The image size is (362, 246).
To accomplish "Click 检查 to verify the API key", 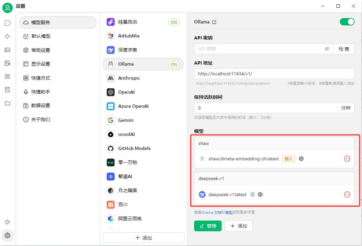I will point(344,49).
